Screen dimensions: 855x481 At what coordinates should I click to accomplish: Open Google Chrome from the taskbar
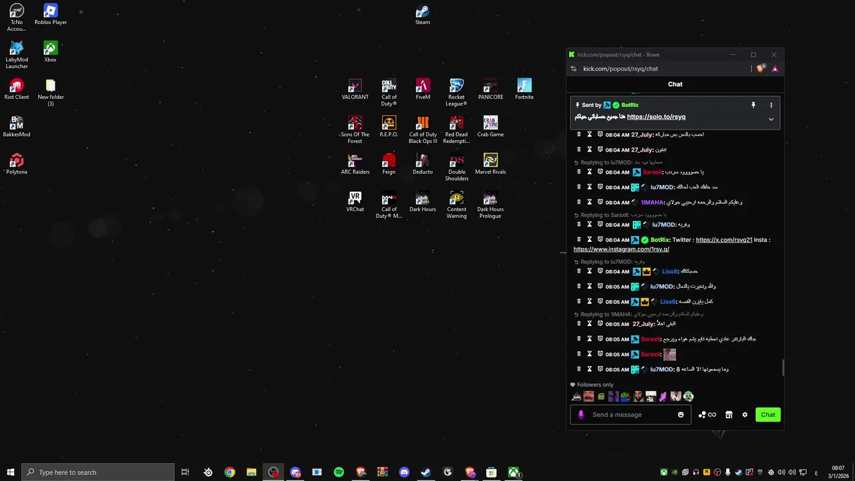pyautogui.click(x=230, y=472)
